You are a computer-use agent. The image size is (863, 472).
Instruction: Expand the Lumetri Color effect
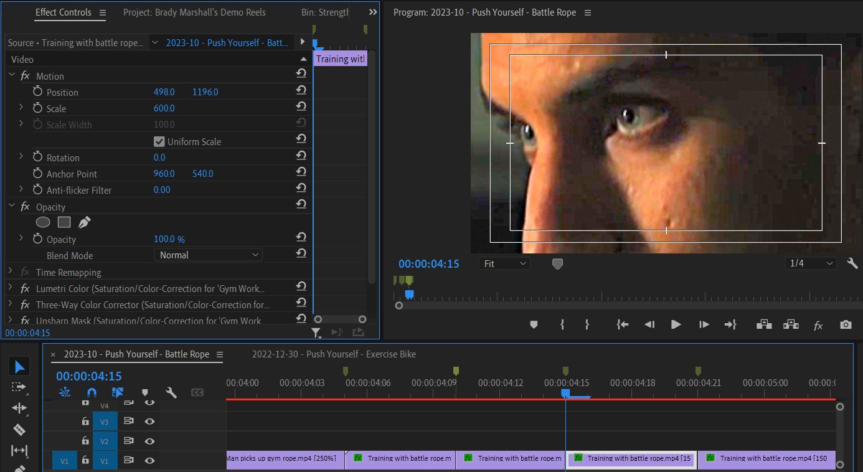(x=11, y=288)
